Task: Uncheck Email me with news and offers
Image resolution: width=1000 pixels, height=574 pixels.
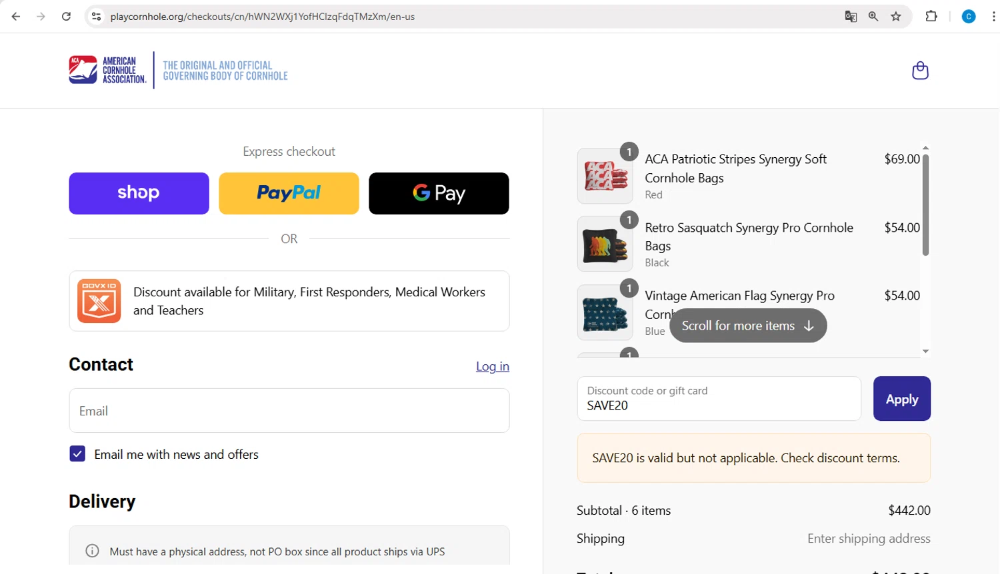Action: [77, 454]
